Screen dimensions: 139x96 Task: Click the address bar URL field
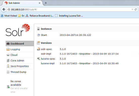[x=69, y=9]
